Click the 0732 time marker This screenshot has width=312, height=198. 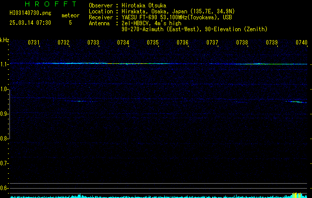(x=63, y=43)
